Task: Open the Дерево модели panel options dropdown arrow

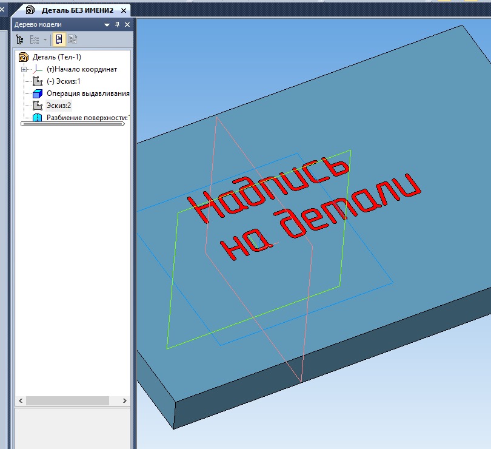Action: click(107, 25)
